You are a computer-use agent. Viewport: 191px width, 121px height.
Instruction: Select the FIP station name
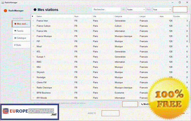point(38,41)
